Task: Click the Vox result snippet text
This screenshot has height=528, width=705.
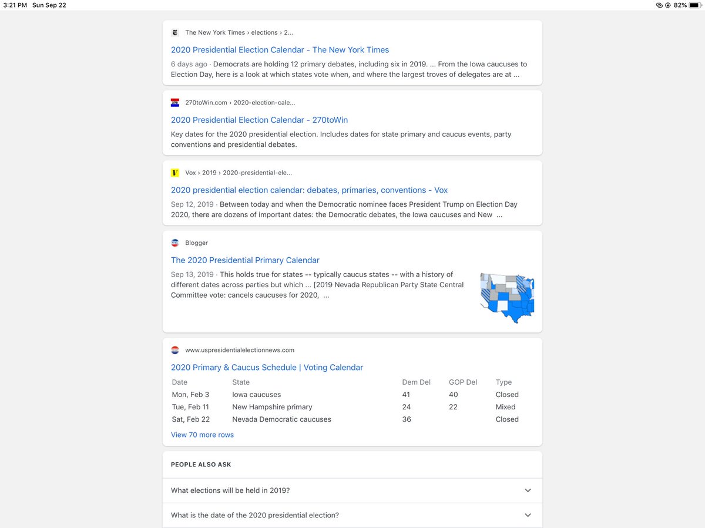Action: click(344, 210)
